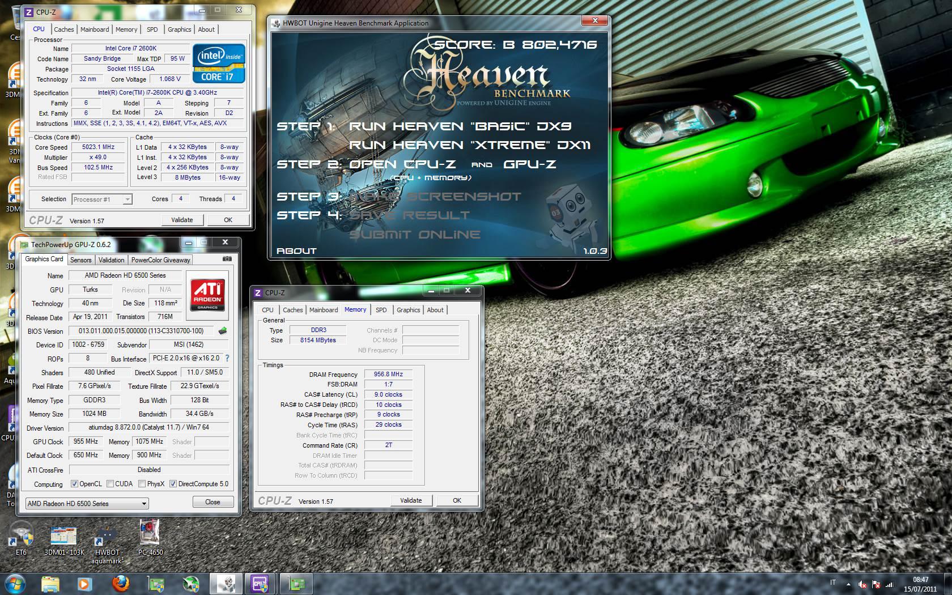
Task: Click SUBMIT ONLINE in Heaven window
Action: (415, 234)
